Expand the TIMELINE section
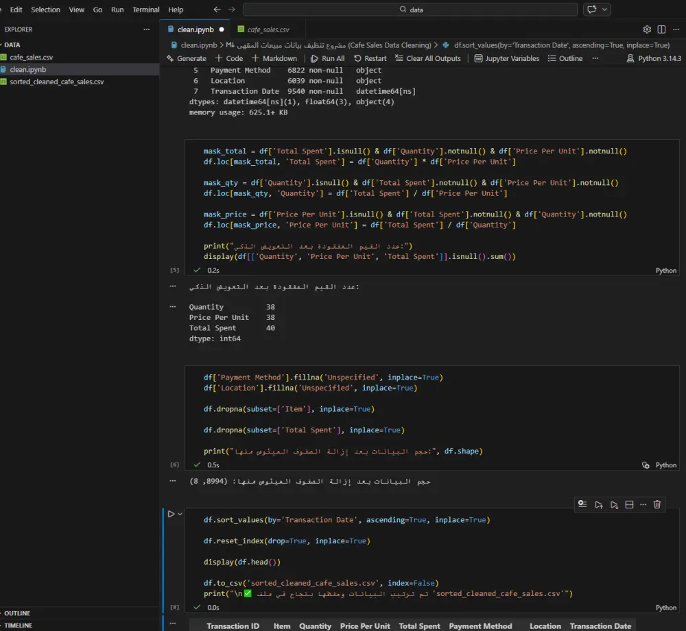This screenshot has width=686, height=631. tap(80, 626)
